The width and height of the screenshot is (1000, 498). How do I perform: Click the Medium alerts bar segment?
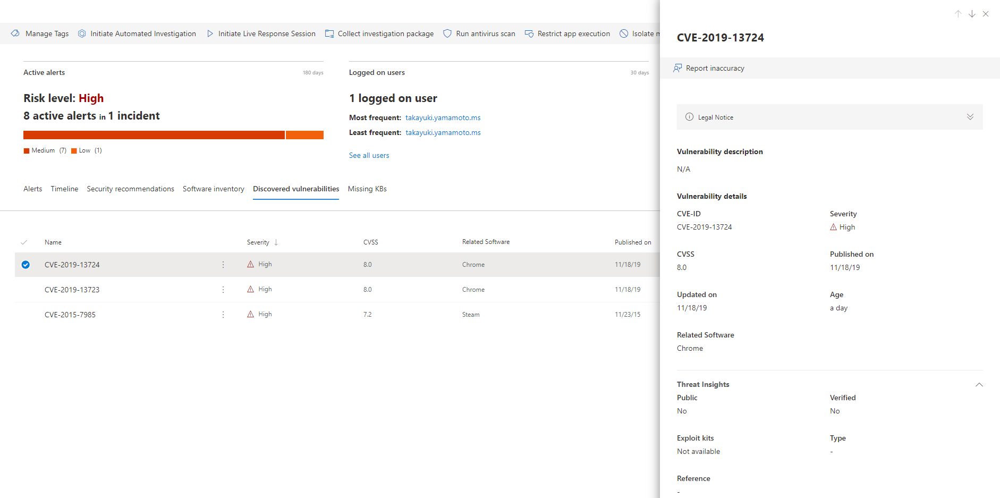(x=154, y=135)
